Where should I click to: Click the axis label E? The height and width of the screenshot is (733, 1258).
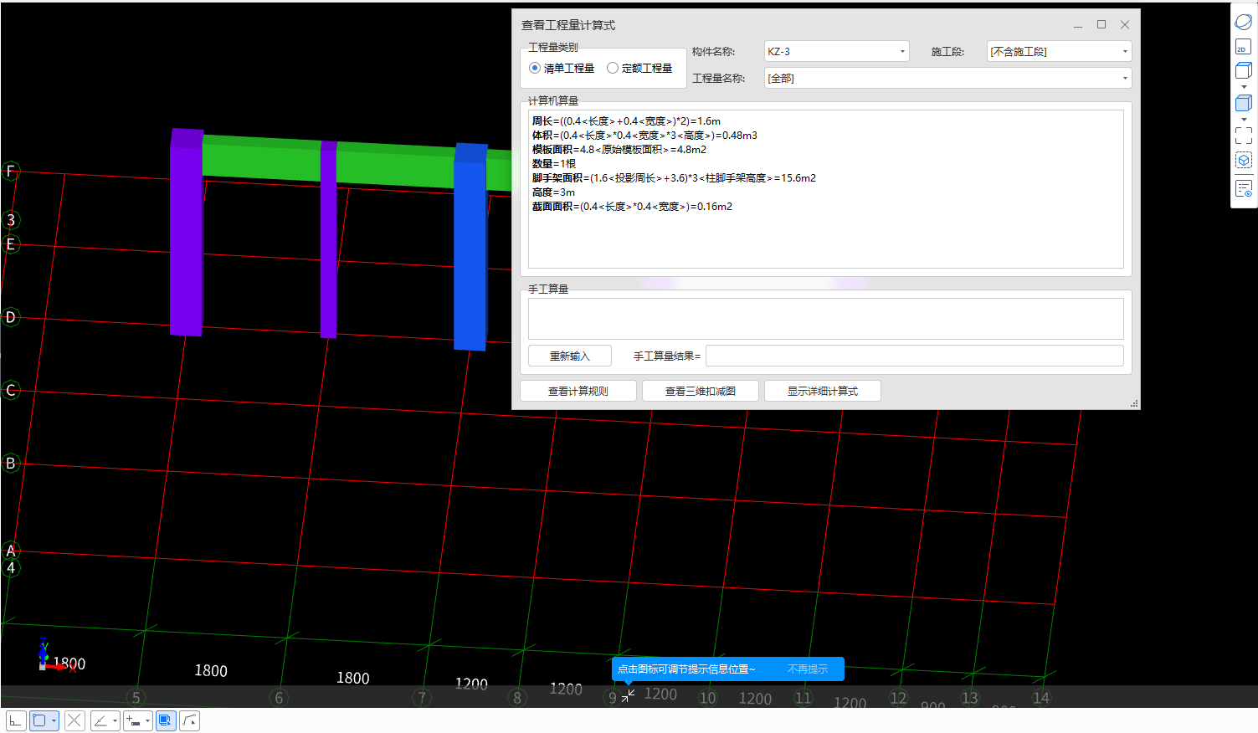coord(11,244)
